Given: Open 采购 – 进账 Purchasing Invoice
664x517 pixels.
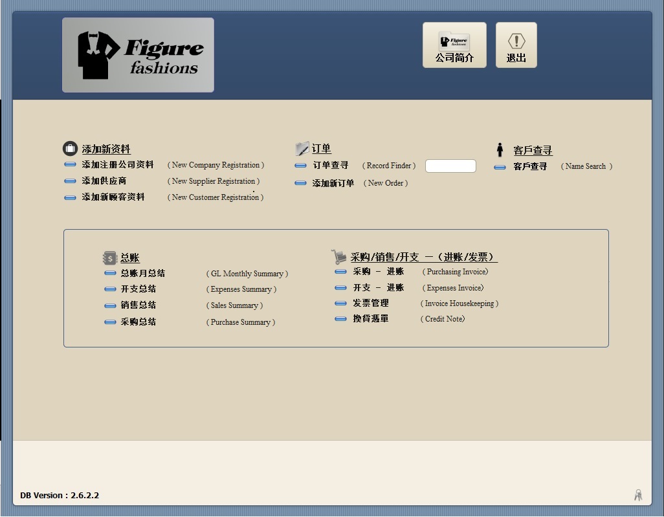Looking at the screenshot, I should click(x=379, y=272).
